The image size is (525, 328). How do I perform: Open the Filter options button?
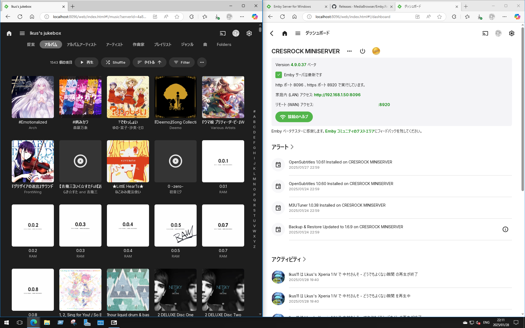[182, 62]
